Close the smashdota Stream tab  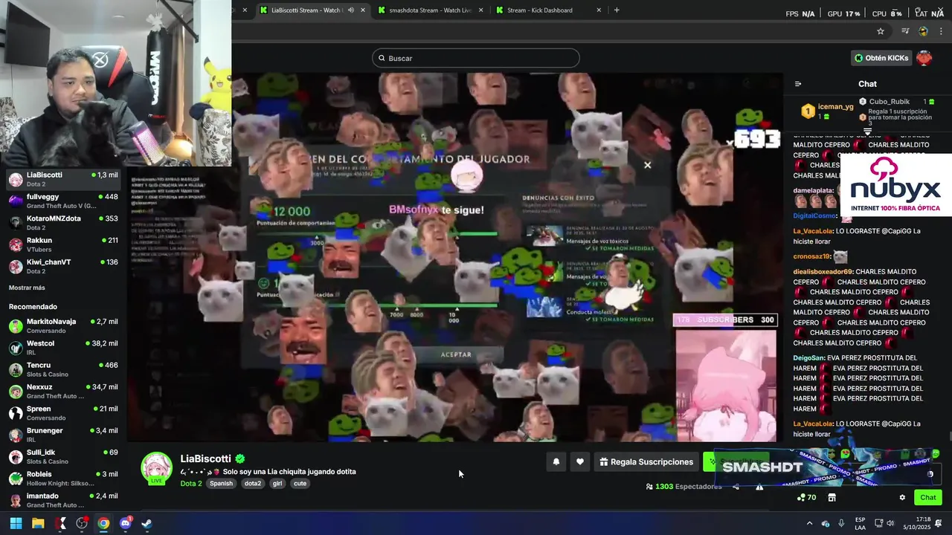(481, 10)
